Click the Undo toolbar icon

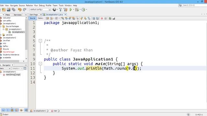point(20,10)
